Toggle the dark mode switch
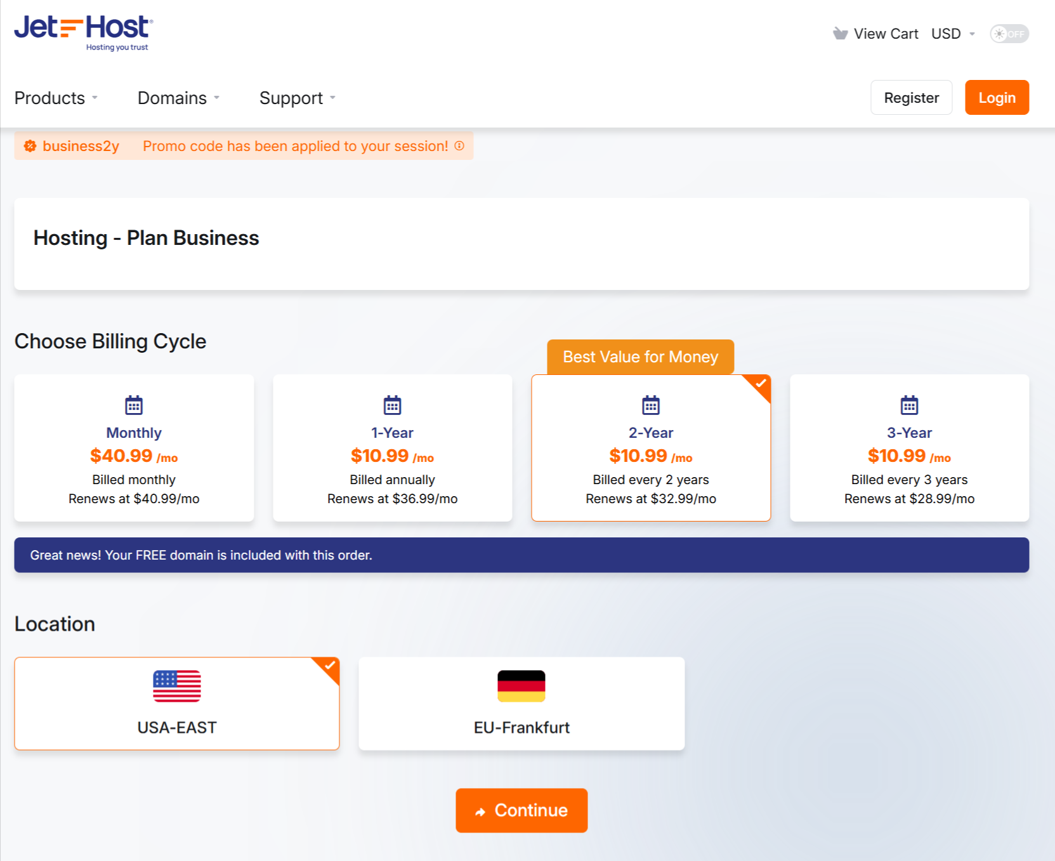 click(x=1009, y=34)
